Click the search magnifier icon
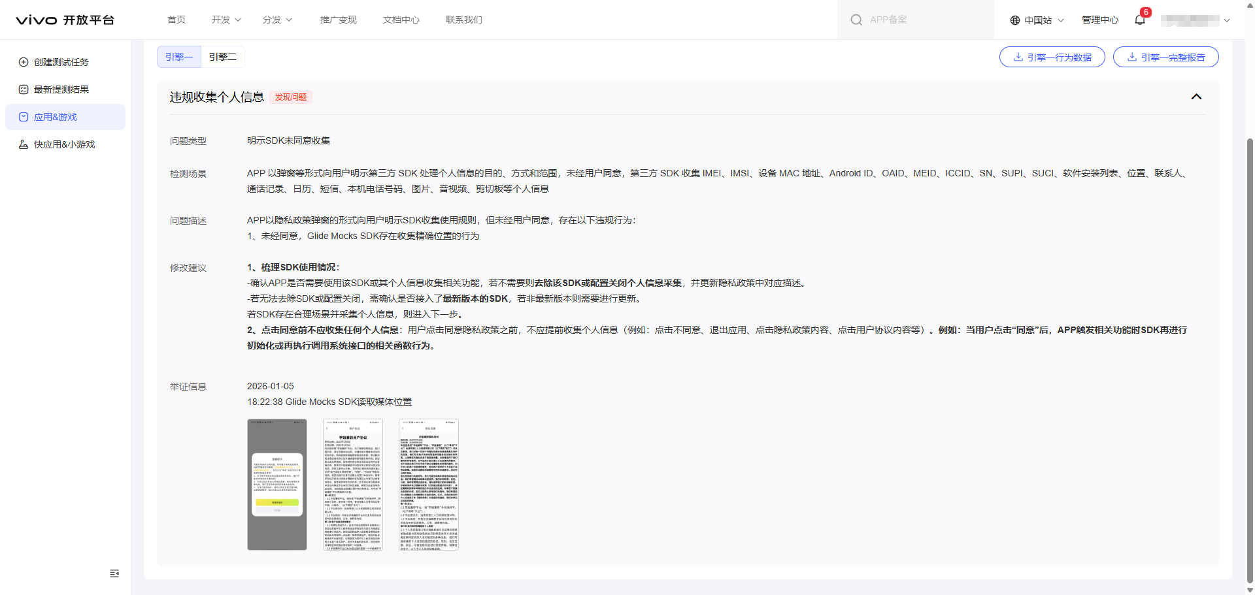 [856, 20]
